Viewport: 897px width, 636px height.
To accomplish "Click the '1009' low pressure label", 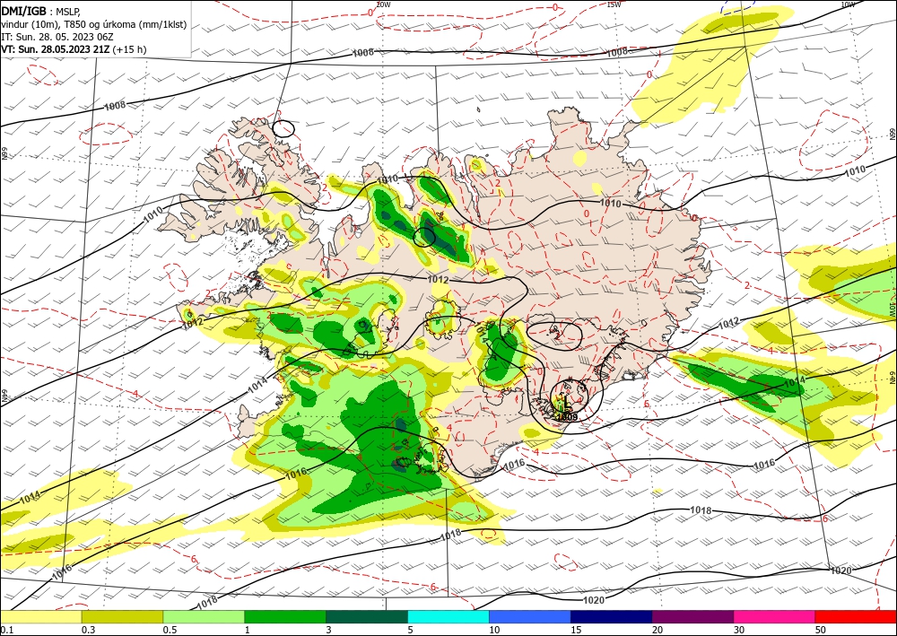I will point(567,417).
